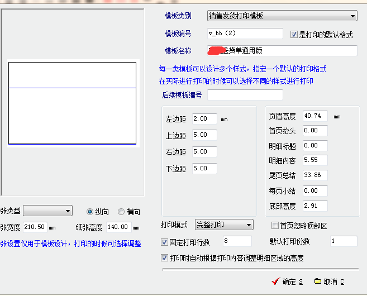
Task: Open the paper type dropdown
Action: (x=47, y=211)
